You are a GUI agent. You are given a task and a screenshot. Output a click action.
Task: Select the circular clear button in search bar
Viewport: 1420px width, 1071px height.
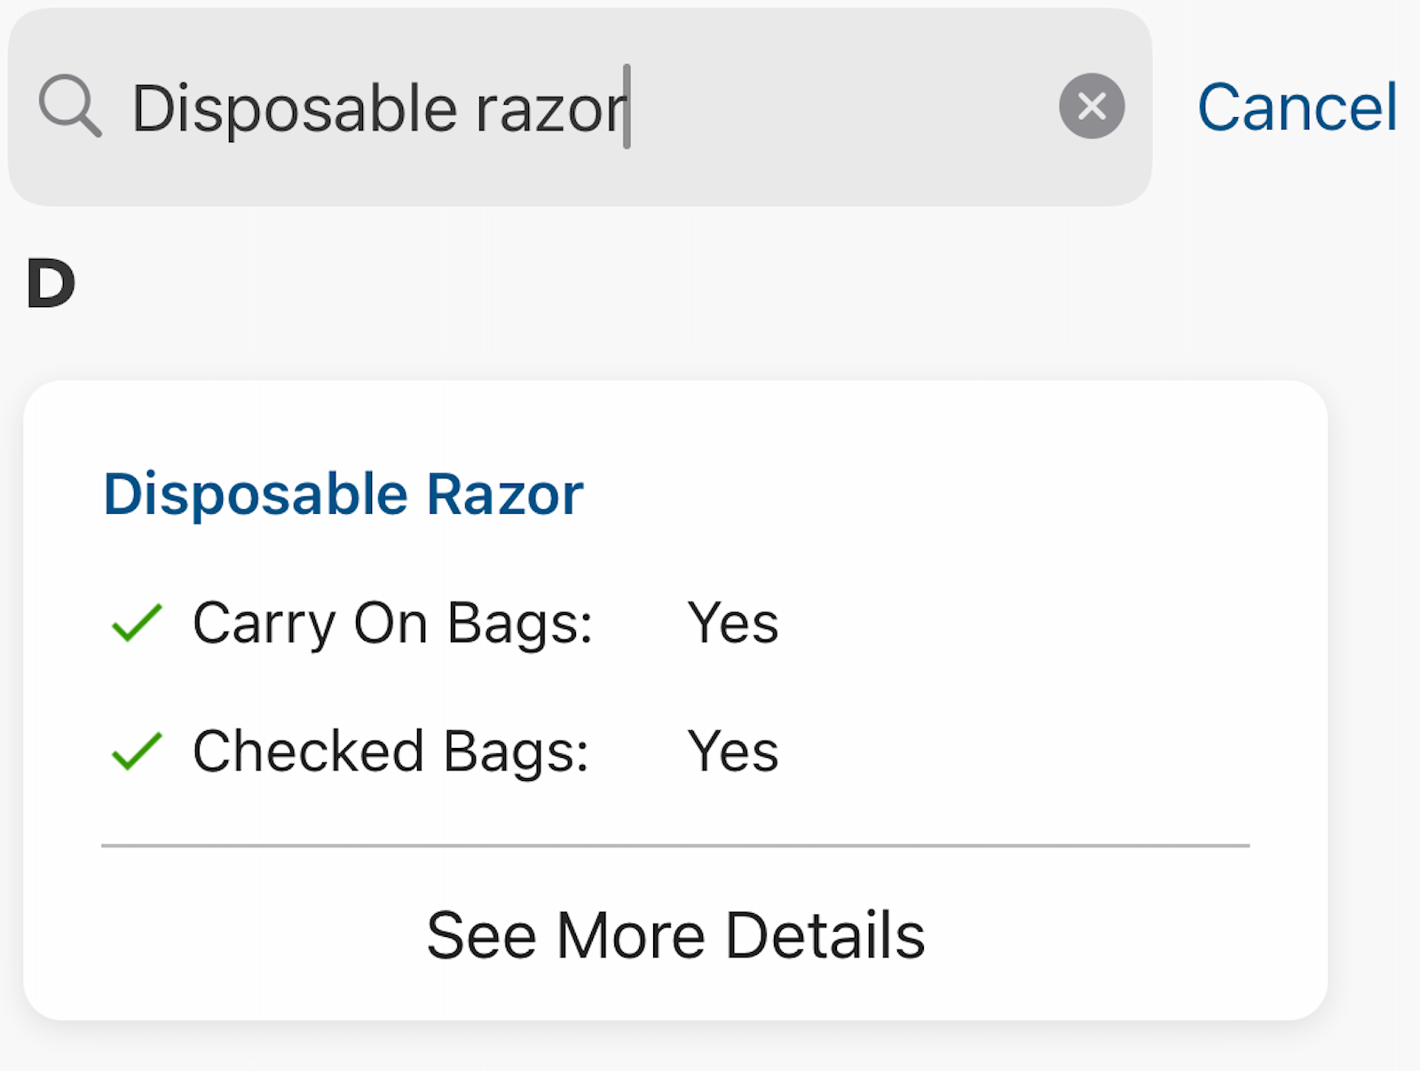1091,106
